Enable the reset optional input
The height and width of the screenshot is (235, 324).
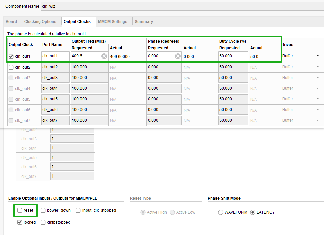[20, 210]
